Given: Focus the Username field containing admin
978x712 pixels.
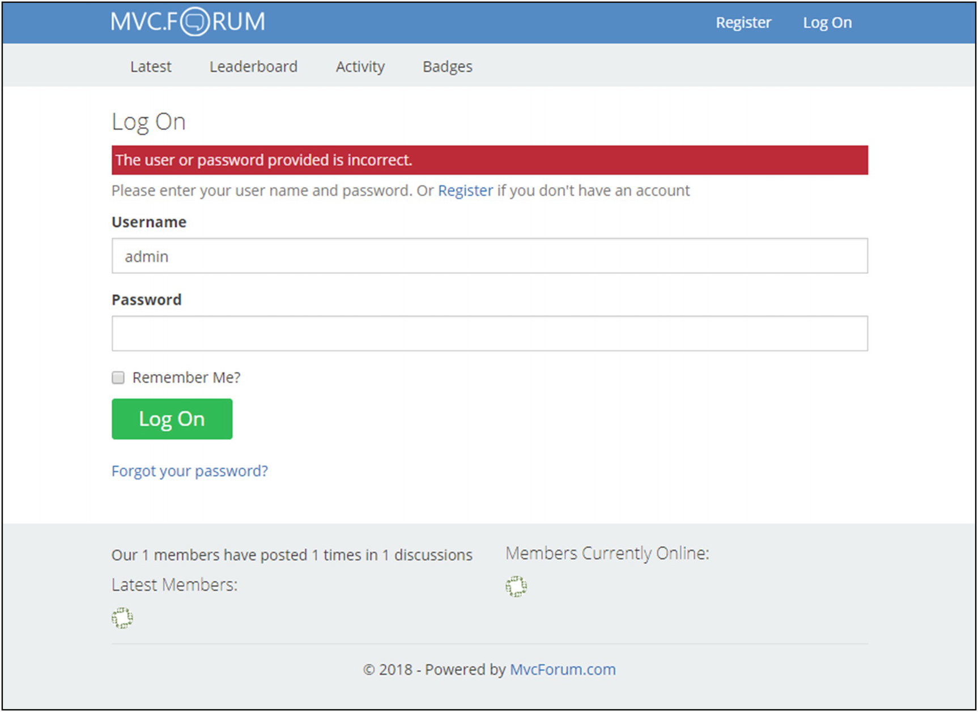Looking at the screenshot, I should [490, 256].
